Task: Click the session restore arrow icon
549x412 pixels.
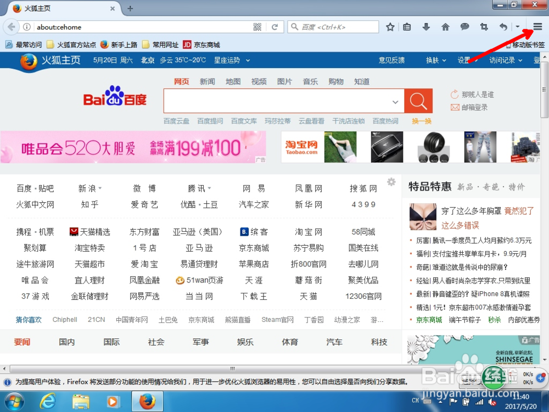Action: pos(503,26)
